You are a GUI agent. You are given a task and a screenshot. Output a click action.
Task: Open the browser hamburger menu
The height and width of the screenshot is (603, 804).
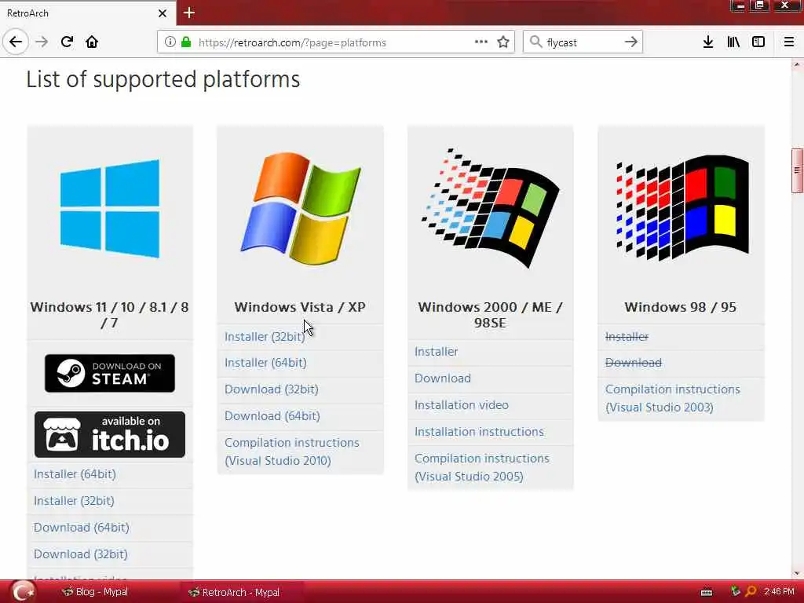pos(789,42)
